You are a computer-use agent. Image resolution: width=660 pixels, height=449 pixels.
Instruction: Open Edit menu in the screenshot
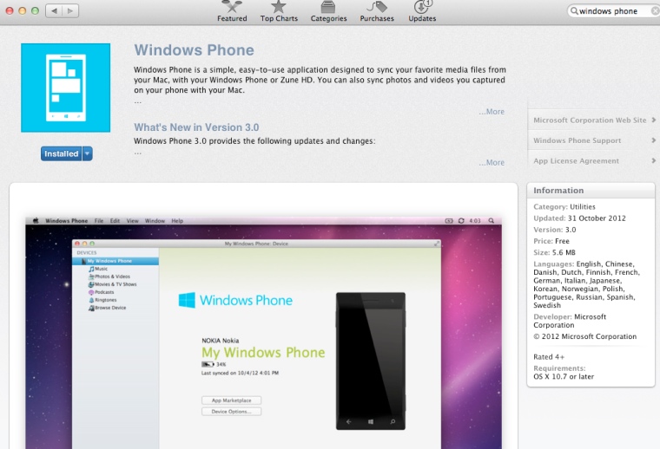point(115,221)
